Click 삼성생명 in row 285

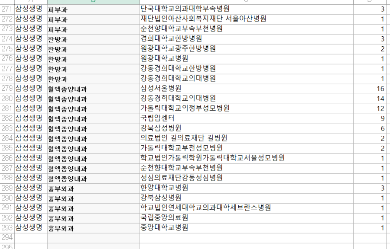(x=31, y=148)
